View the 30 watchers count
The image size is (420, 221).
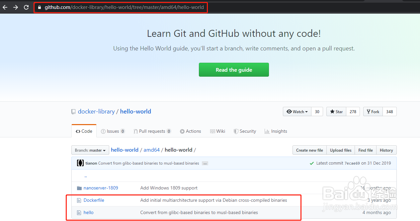pyautogui.click(x=317, y=111)
